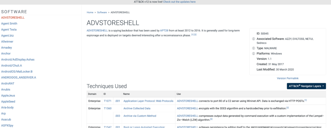This screenshot has height=128, width=331.
Task: Open Arp software entry
Action: 4,113
